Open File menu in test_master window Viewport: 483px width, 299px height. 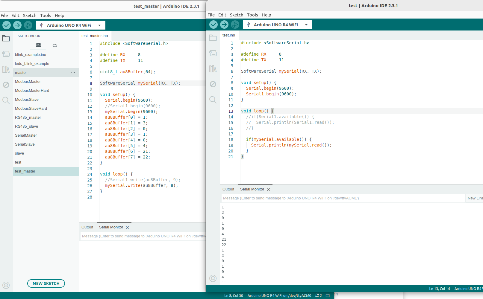(x=4, y=16)
